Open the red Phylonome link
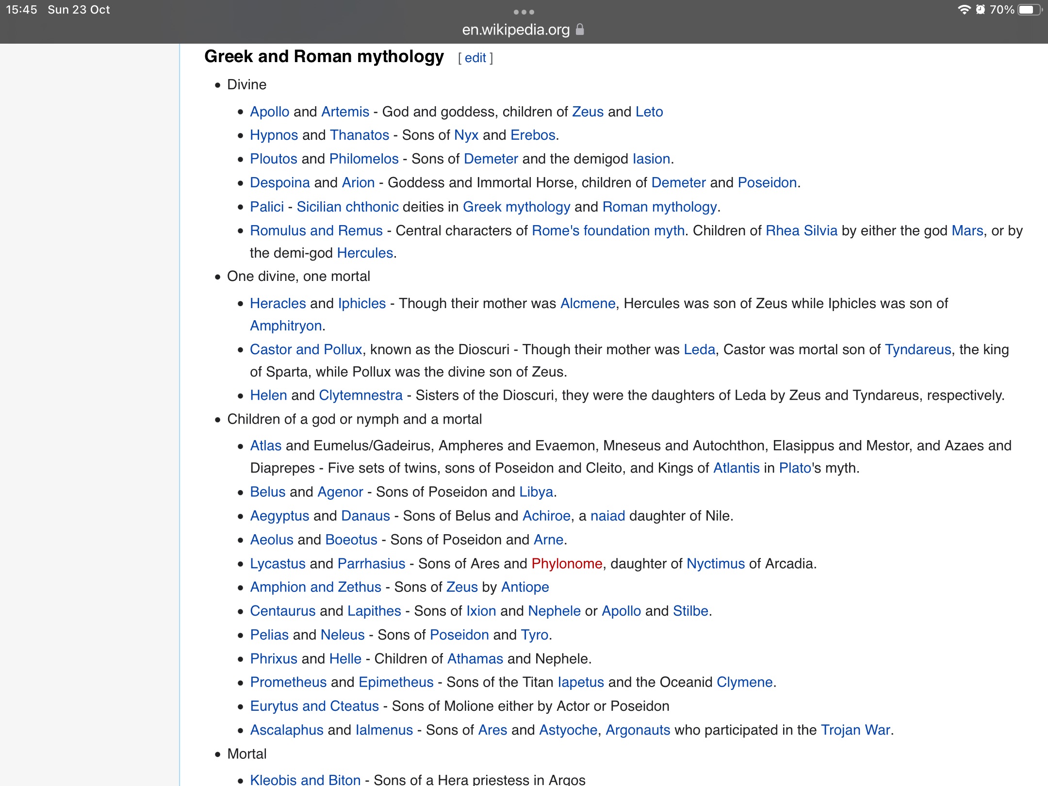Screen dimensions: 1048x786 point(567,563)
